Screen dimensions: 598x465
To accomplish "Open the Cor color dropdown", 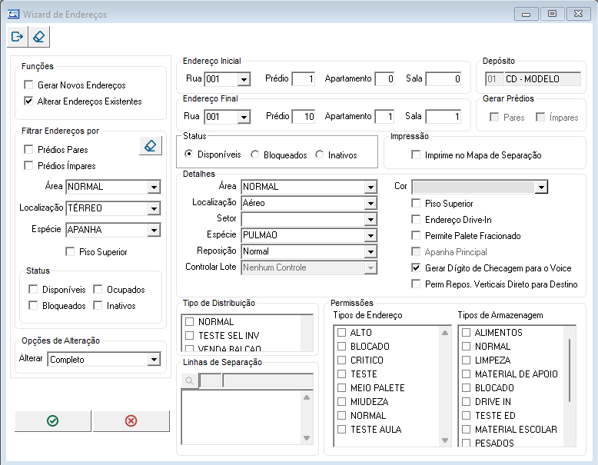I will pyautogui.click(x=541, y=187).
